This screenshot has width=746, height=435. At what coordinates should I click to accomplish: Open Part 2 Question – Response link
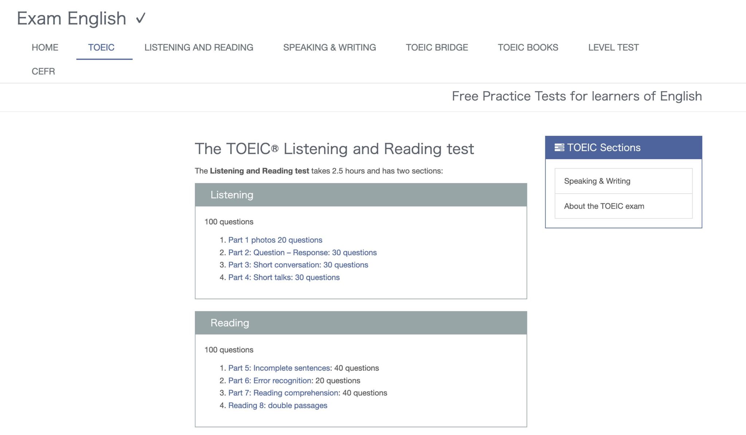pyautogui.click(x=302, y=252)
